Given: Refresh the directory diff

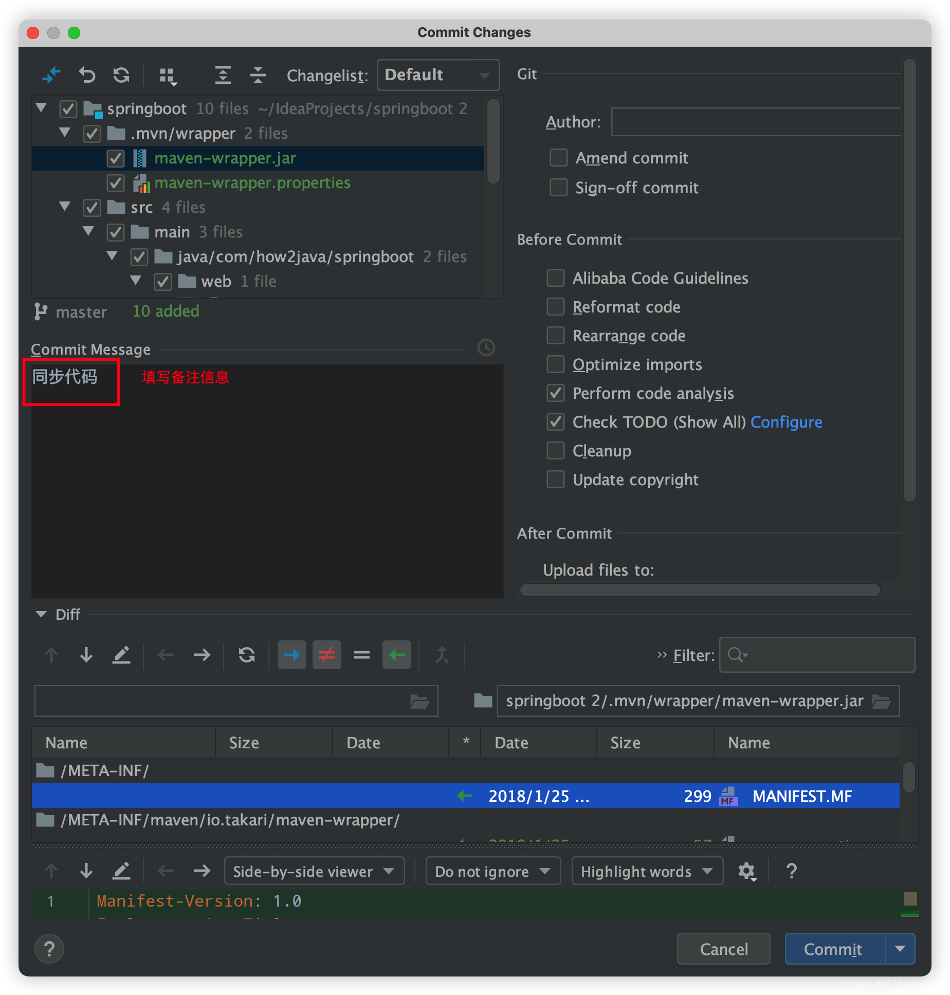Looking at the screenshot, I should pos(247,655).
